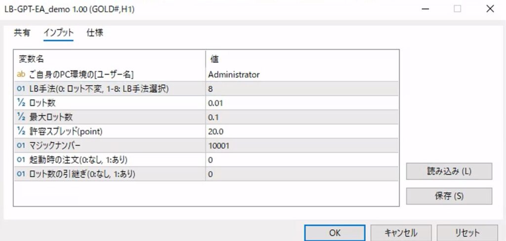Select the Administrator value field

pos(302,74)
